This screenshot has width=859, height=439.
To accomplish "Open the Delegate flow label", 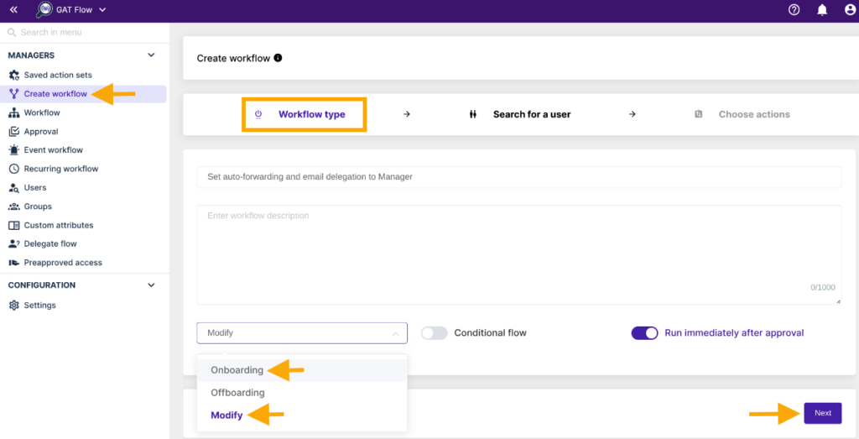I will (x=50, y=244).
